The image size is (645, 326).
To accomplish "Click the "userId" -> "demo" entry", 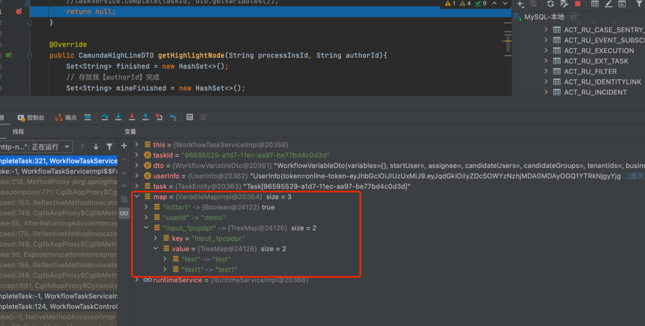I will pyautogui.click(x=194, y=218).
